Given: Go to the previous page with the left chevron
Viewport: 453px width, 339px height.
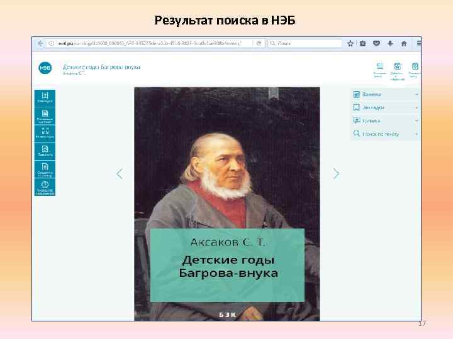Looking at the screenshot, I should [x=120, y=174].
